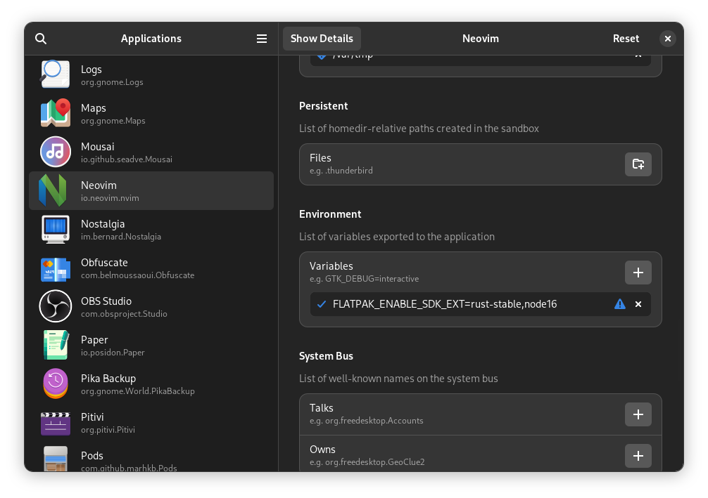The width and height of the screenshot is (708, 498).
Task: Click the Maps app icon
Action: pos(55,113)
